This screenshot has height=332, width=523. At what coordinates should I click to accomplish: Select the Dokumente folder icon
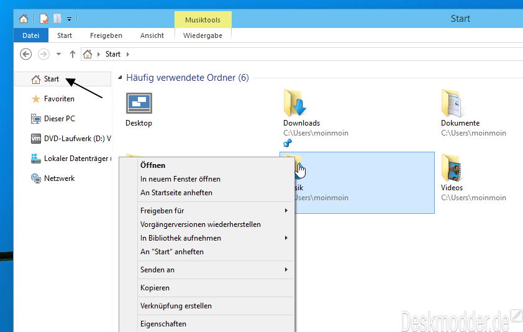pos(452,103)
